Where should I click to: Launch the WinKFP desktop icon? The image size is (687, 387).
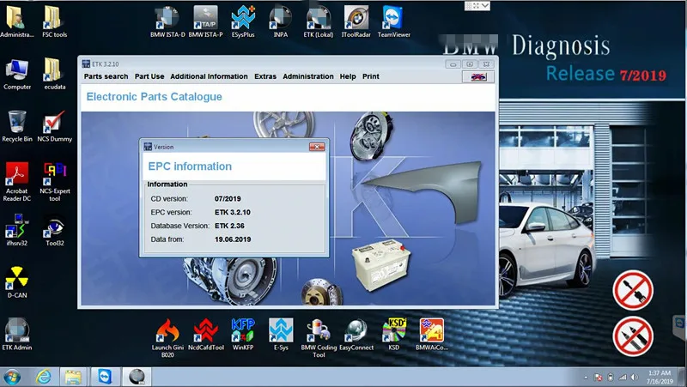click(x=243, y=334)
